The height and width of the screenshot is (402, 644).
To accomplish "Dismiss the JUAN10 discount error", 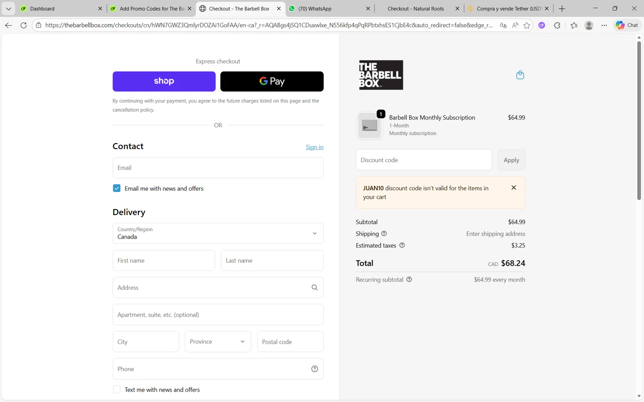I will [x=513, y=188].
